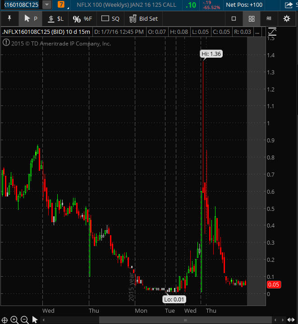Click the symbol input field 160108C125

tap(21, 5)
